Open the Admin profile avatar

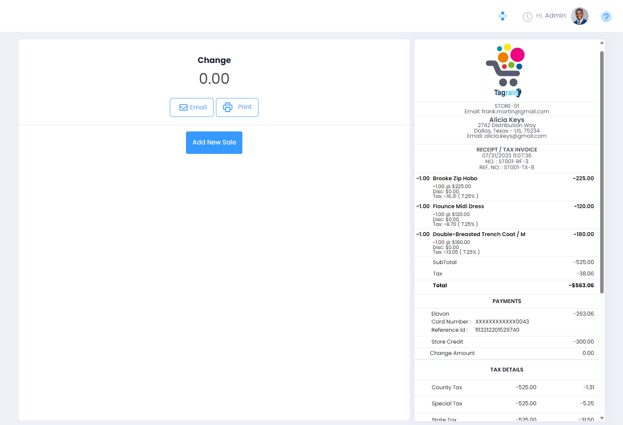(579, 16)
